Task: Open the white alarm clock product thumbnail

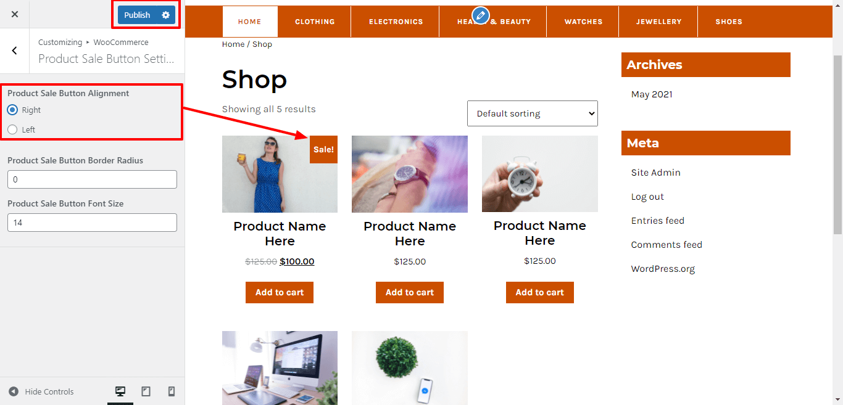Action: 540,174
